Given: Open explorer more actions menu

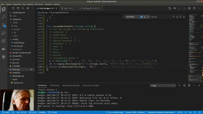Looking at the screenshot, I should 33,8.
